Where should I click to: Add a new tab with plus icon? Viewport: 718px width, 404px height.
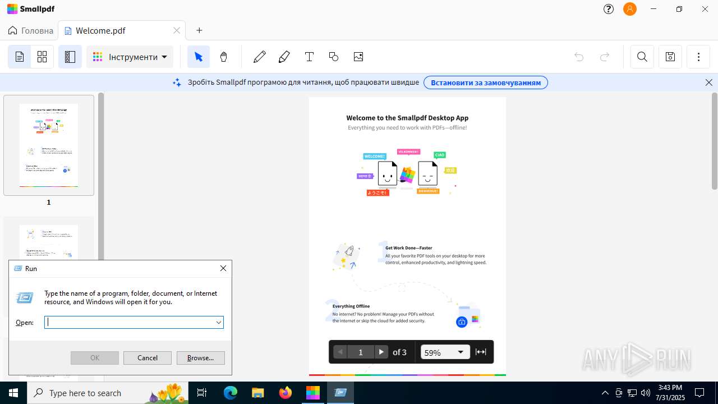tap(199, 31)
